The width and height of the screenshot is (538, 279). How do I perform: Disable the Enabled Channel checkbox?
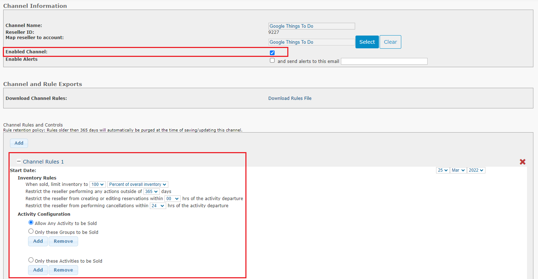click(272, 52)
